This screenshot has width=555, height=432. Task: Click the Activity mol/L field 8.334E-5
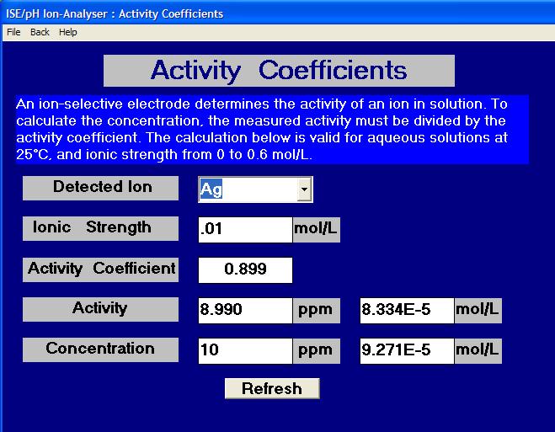(407, 310)
